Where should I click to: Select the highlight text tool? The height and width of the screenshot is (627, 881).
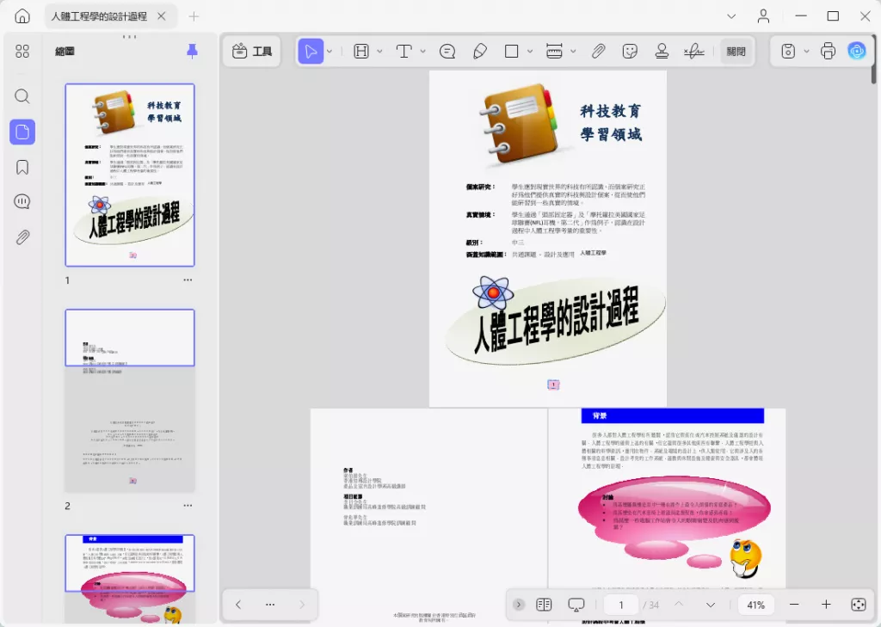[x=361, y=51]
